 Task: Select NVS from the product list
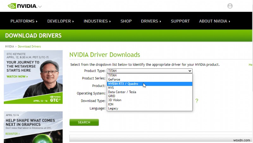(x=150, y=88)
